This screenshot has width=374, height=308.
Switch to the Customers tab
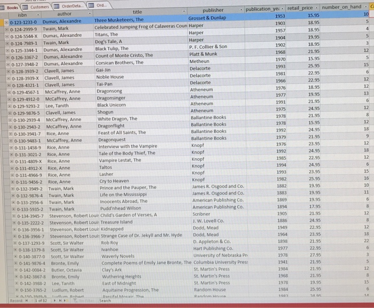point(36,7)
